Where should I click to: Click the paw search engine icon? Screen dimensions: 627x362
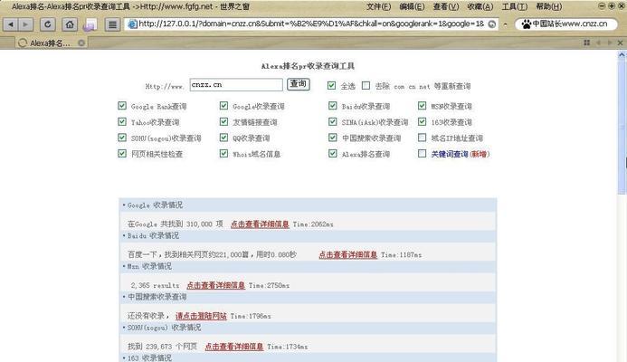(x=526, y=24)
